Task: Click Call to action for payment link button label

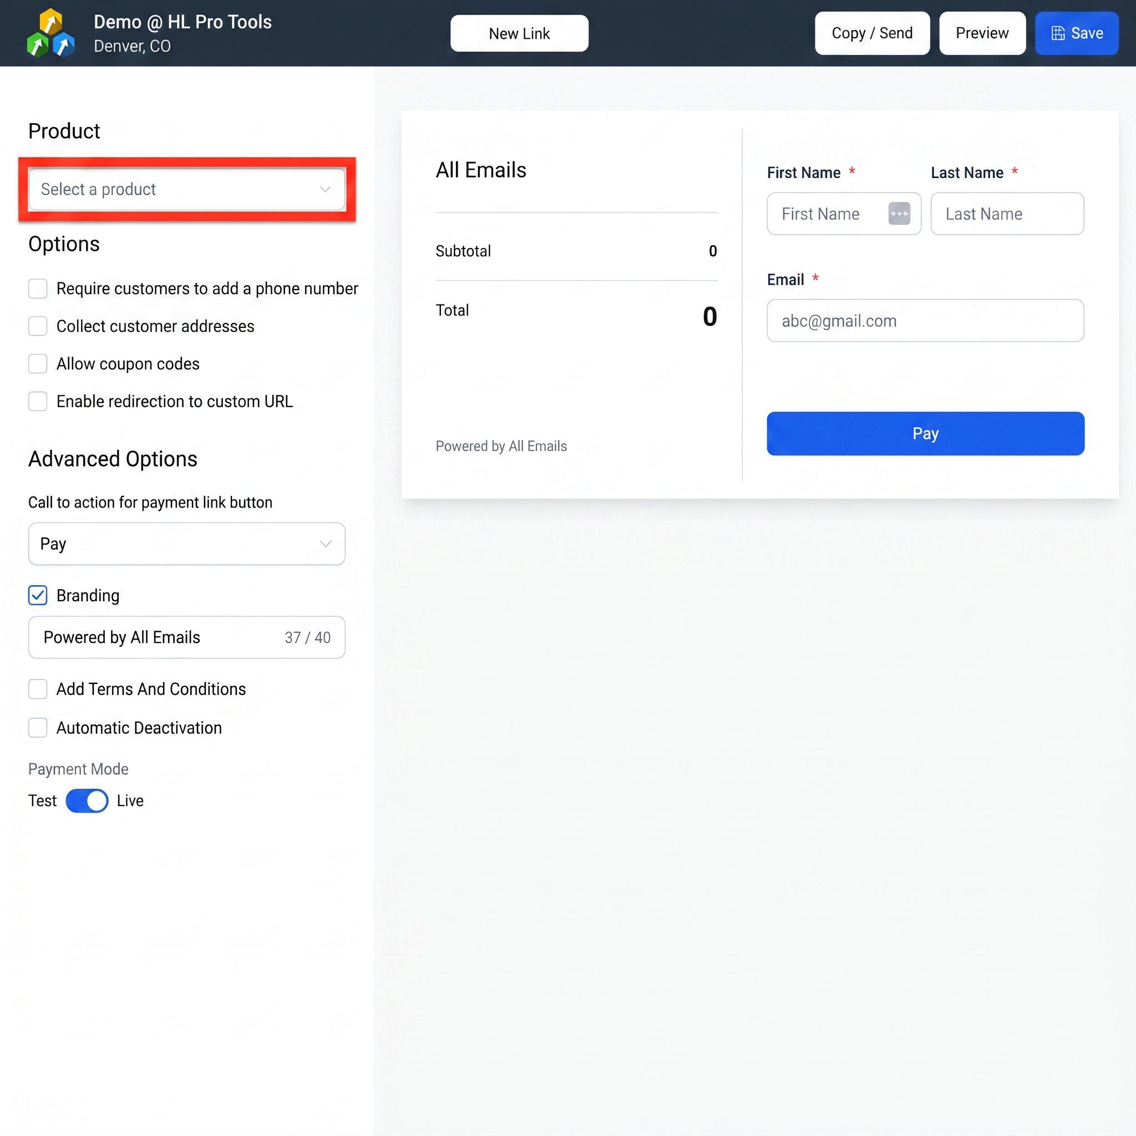Action: [150, 502]
